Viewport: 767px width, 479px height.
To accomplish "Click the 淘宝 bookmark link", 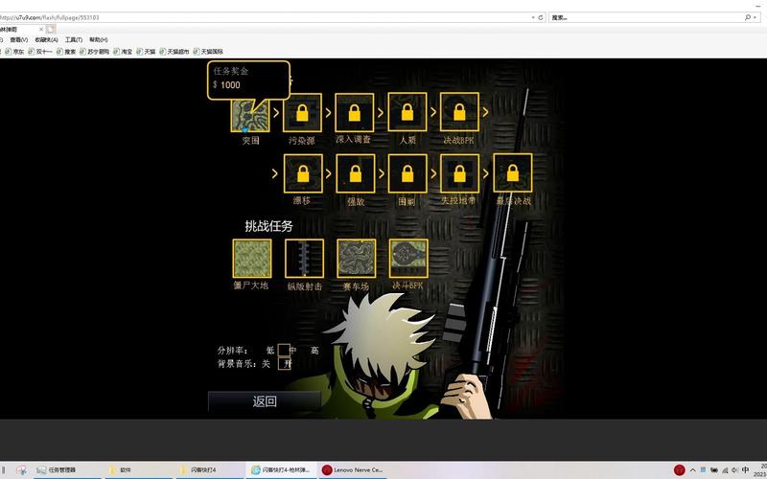I will click(124, 52).
